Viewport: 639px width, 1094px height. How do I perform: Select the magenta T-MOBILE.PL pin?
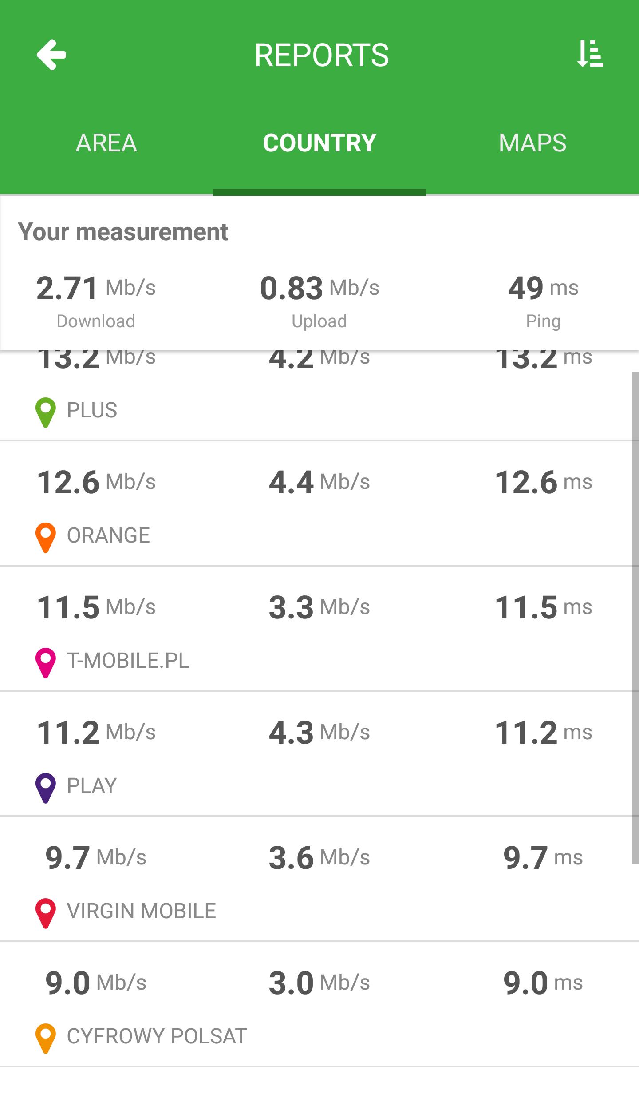coord(45,662)
